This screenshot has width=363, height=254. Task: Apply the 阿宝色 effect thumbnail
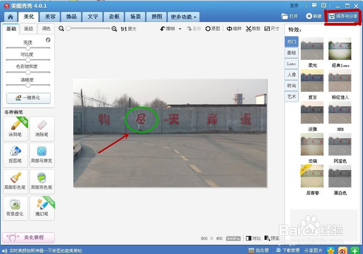[340, 144]
